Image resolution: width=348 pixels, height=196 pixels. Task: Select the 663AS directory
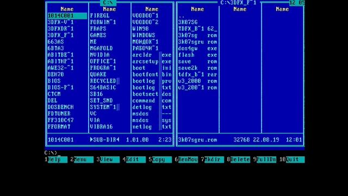(55, 42)
